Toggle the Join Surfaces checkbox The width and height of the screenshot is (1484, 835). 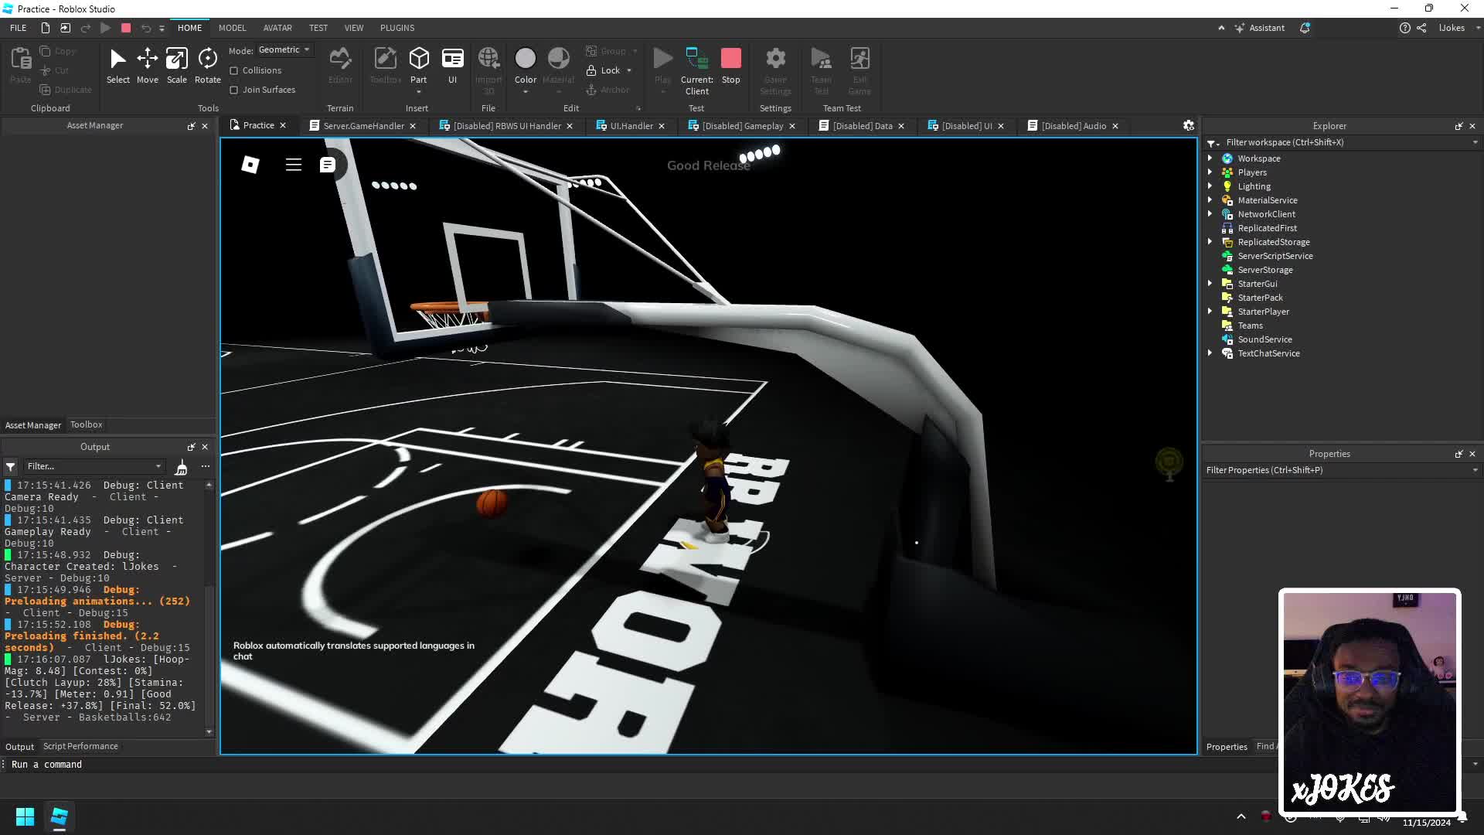tap(233, 90)
